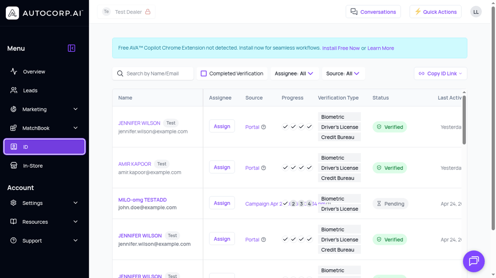Click the Marketing target icon

click(13, 109)
